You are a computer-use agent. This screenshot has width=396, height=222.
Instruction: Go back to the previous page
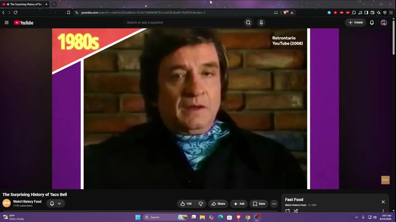(x=3, y=13)
